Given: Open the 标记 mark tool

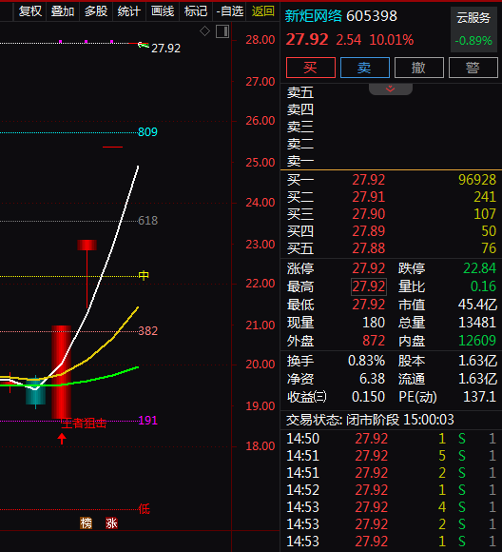Looking at the screenshot, I should (x=196, y=10).
